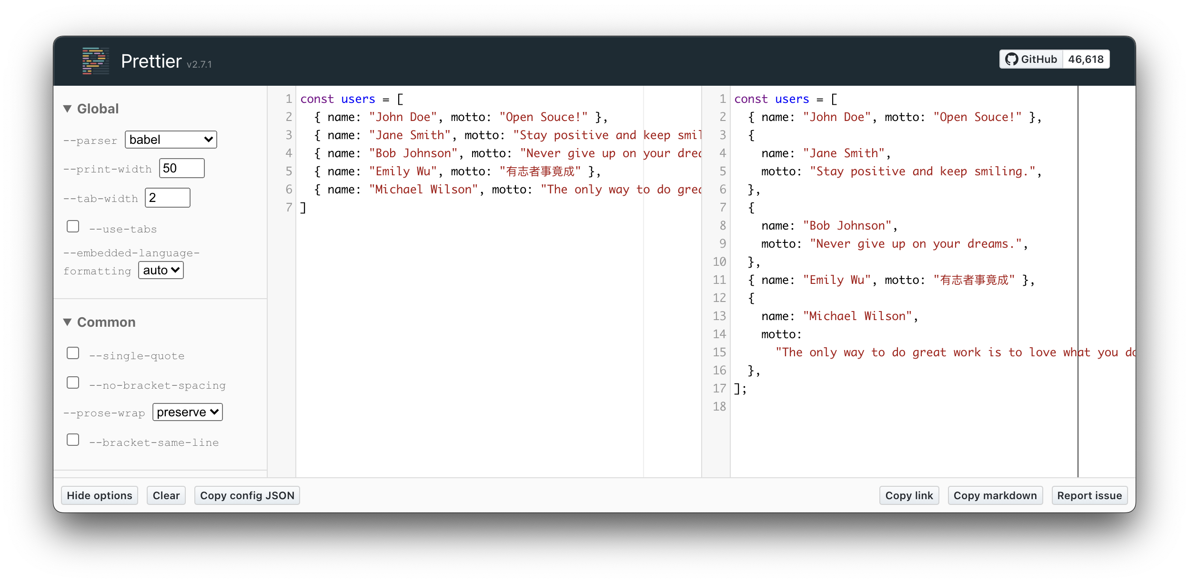
Task: Click the version label v2.7.1
Action: click(x=199, y=64)
